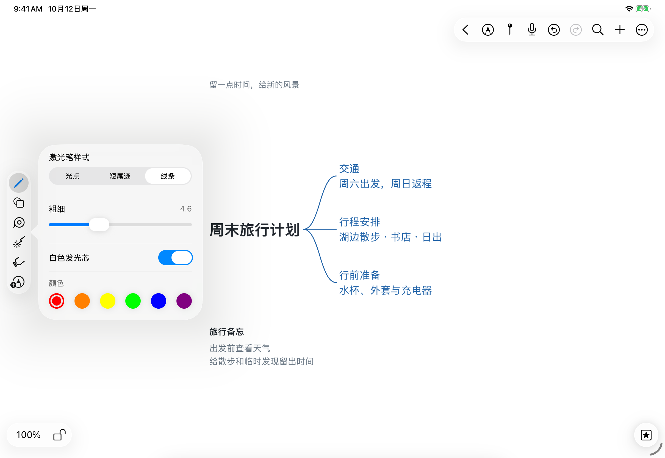Pick the blue color swatch

[x=159, y=301]
